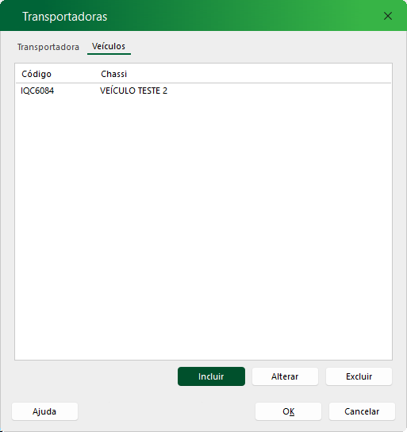Click the gray area left of the Incluir button
Screen dimensions: 407x432
point(95,376)
